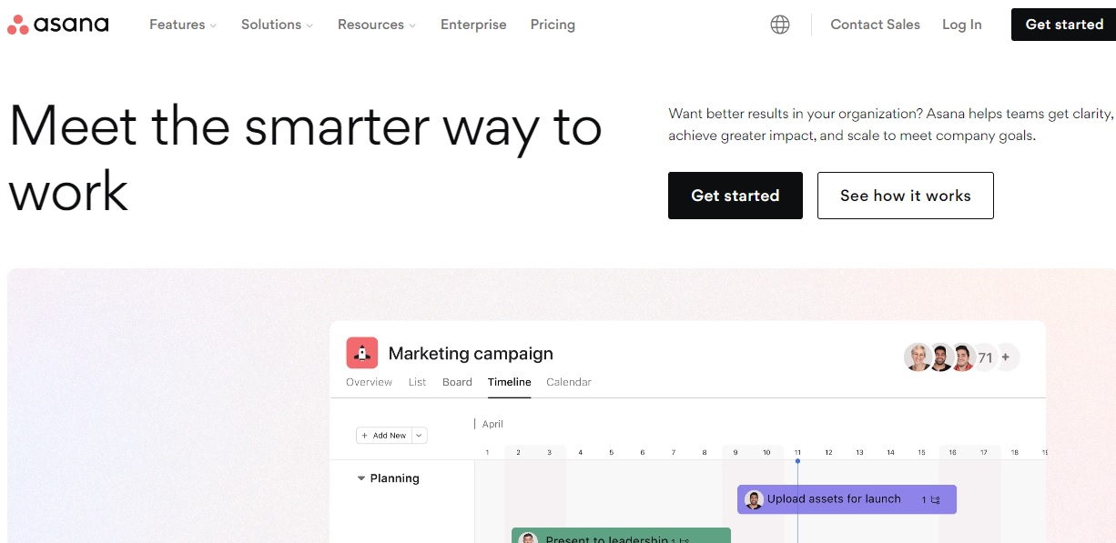Click the red Marketing campaign project icon
1116x543 pixels.
(362, 353)
